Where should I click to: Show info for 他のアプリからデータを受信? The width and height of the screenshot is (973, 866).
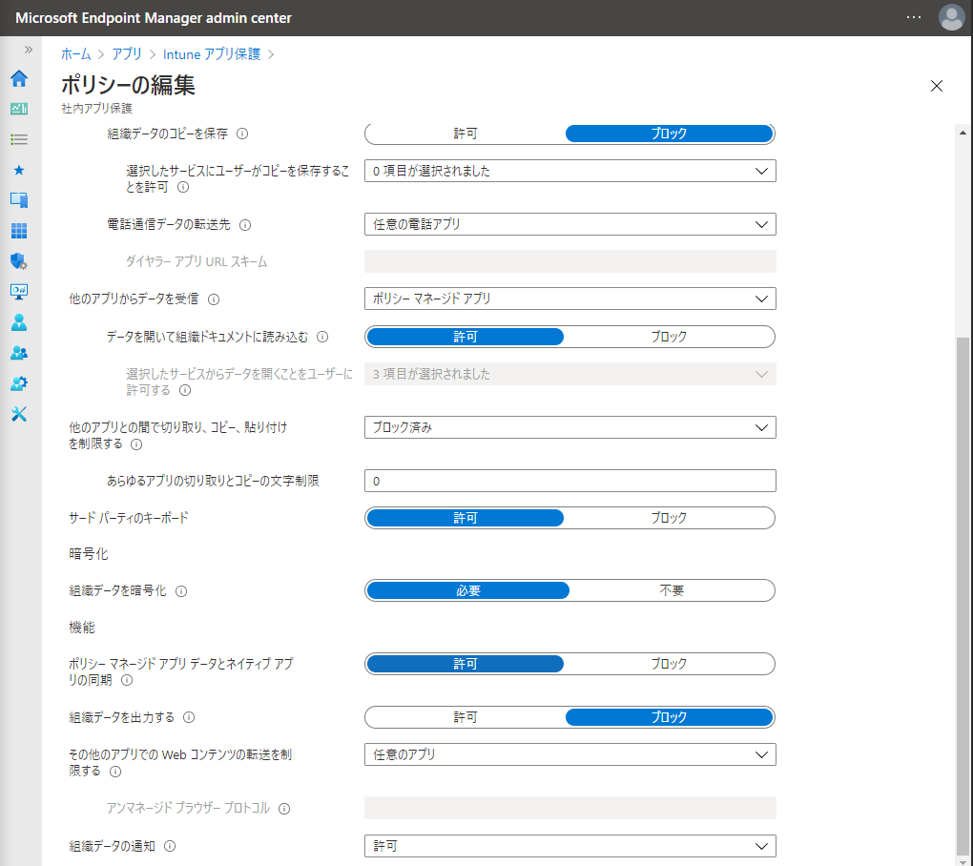(x=214, y=299)
